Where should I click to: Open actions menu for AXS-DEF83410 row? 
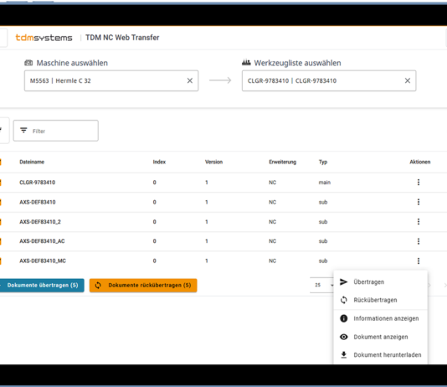(419, 202)
